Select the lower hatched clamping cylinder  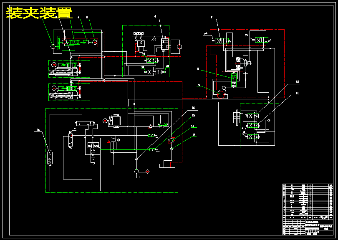click(63, 96)
